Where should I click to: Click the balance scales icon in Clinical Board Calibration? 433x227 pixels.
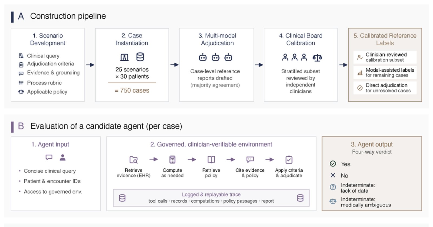click(x=317, y=58)
